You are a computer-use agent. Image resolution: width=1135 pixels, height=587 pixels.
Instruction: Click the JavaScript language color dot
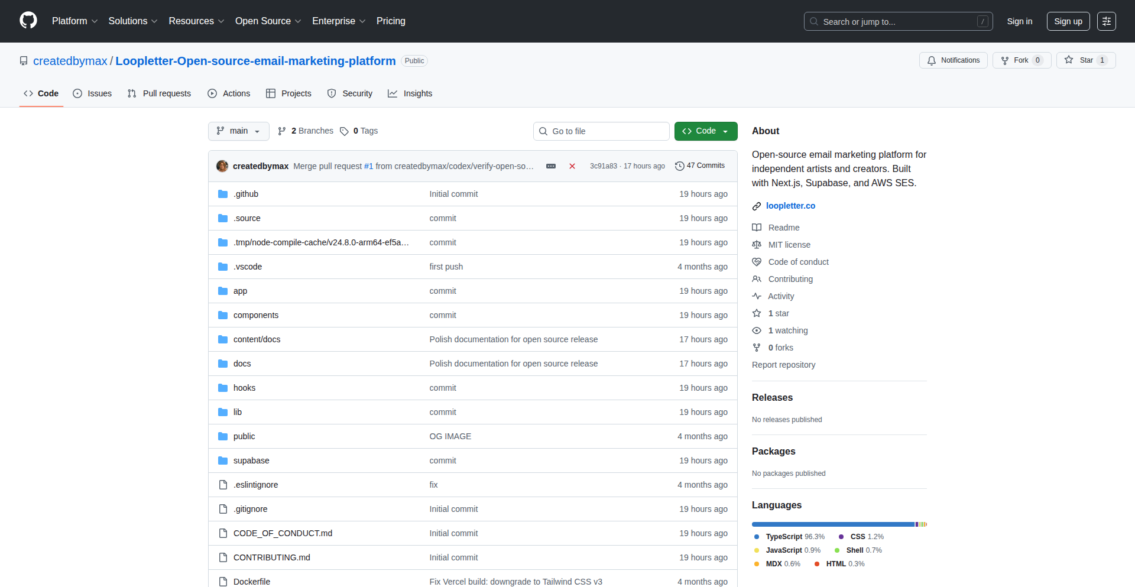click(x=757, y=550)
